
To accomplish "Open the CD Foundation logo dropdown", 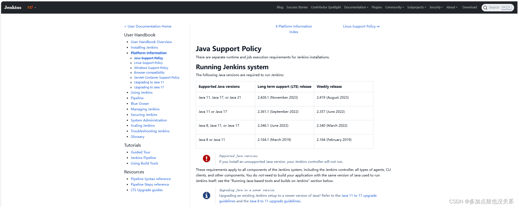I will [x=32, y=7].
